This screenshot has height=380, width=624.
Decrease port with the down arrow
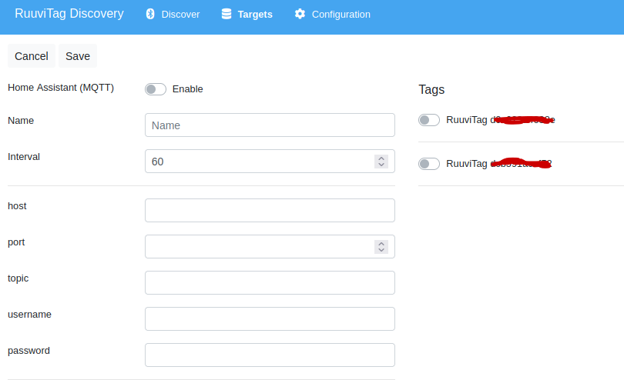click(x=381, y=250)
